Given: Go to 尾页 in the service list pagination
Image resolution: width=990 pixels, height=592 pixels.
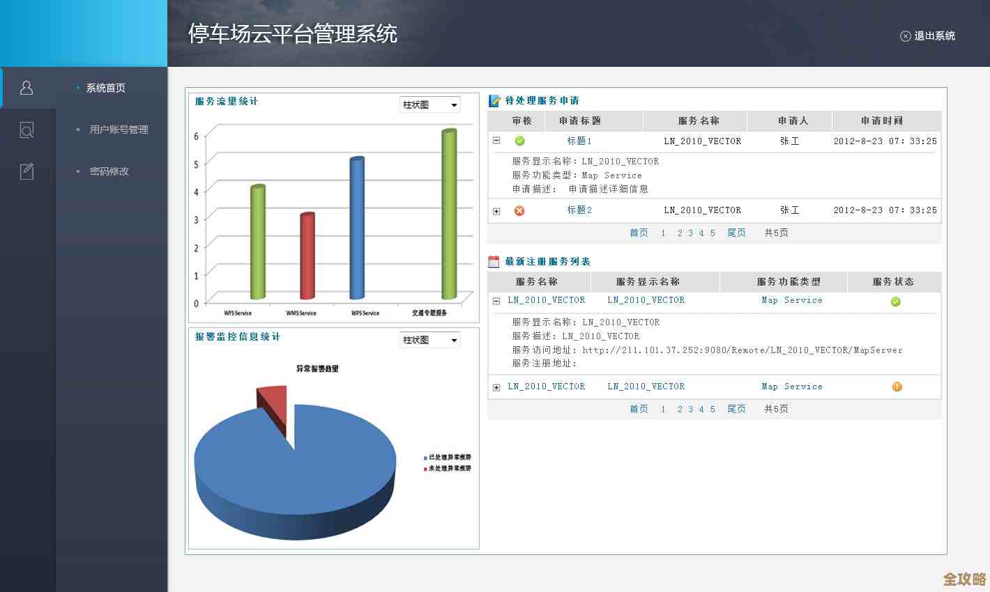Looking at the screenshot, I should point(736,410).
